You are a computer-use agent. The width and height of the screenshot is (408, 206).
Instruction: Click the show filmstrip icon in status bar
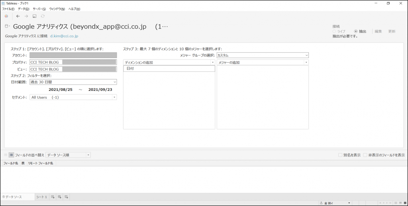(400, 203)
